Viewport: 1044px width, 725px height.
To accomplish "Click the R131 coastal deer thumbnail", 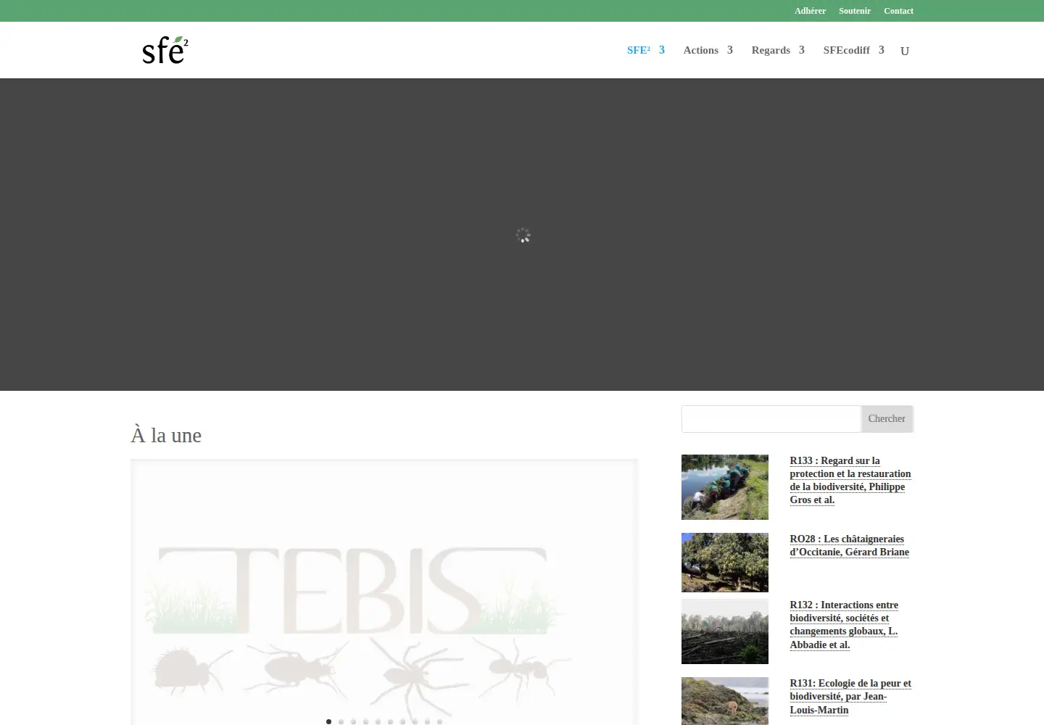I will tap(725, 701).
